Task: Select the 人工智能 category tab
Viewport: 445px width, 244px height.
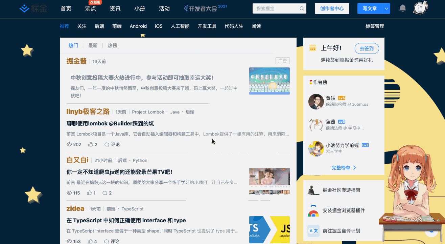Action: click(180, 26)
